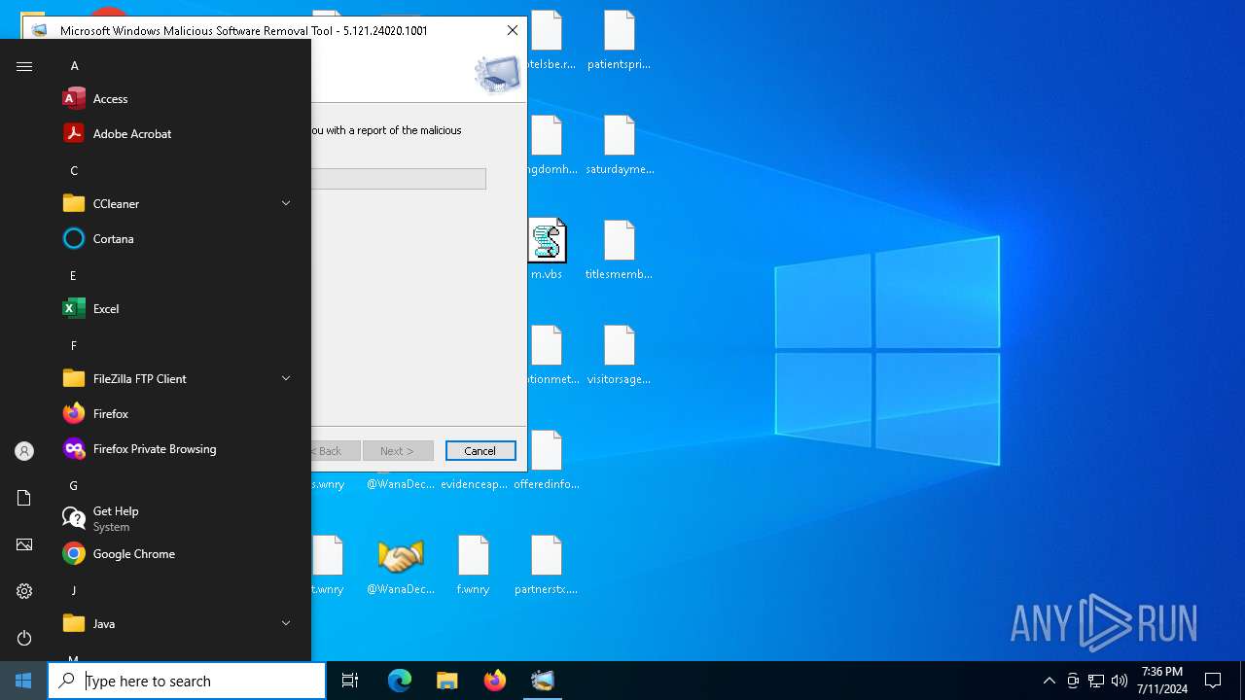Select the titlesmemb... desktop file
Viewport: 1245px width, 700px height.
(x=619, y=251)
